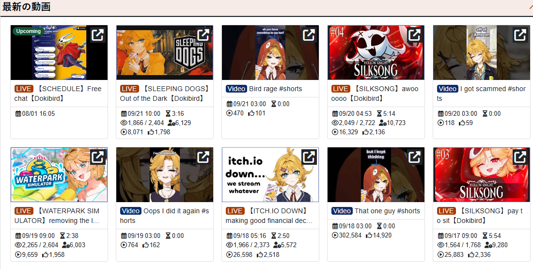Open the WATERPARK SIMULATOR stream title link
The width and height of the screenshot is (533, 269).
tap(57, 216)
